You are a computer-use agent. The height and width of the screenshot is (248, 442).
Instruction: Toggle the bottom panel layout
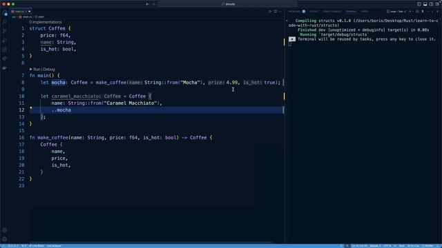click(x=425, y=4)
